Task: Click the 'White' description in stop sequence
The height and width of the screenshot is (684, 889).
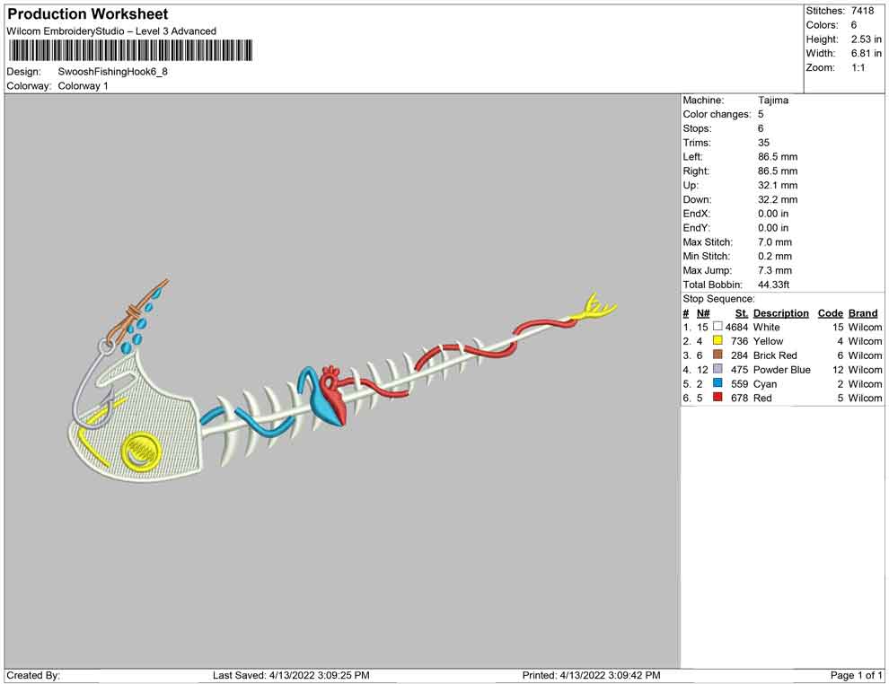Action: click(x=766, y=327)
